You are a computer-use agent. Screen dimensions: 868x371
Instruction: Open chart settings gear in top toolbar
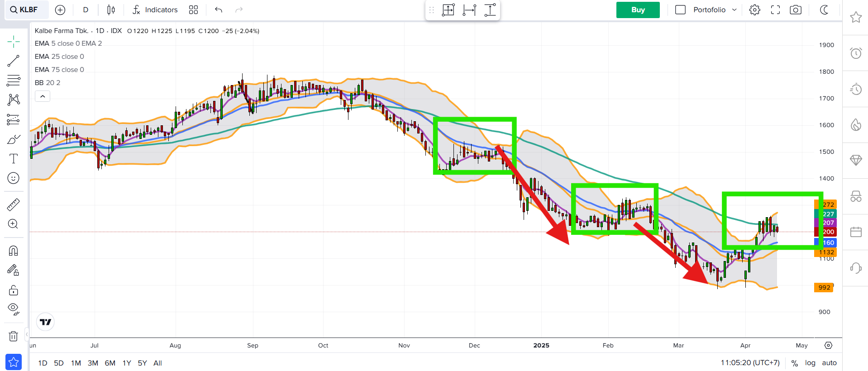click(755, 10)
